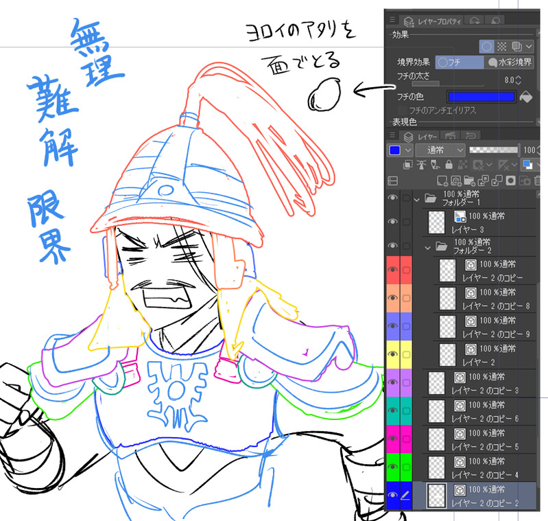Click the create layer mask icon

[510, 181]
